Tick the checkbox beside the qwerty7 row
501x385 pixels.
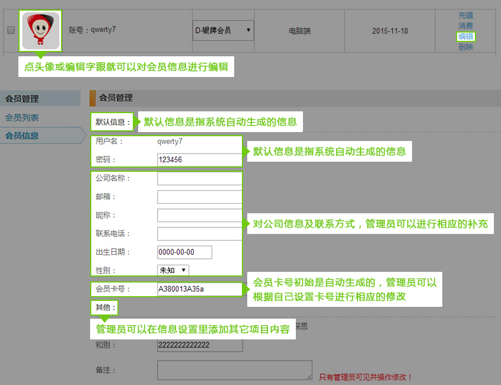click(x=11, y=30)
